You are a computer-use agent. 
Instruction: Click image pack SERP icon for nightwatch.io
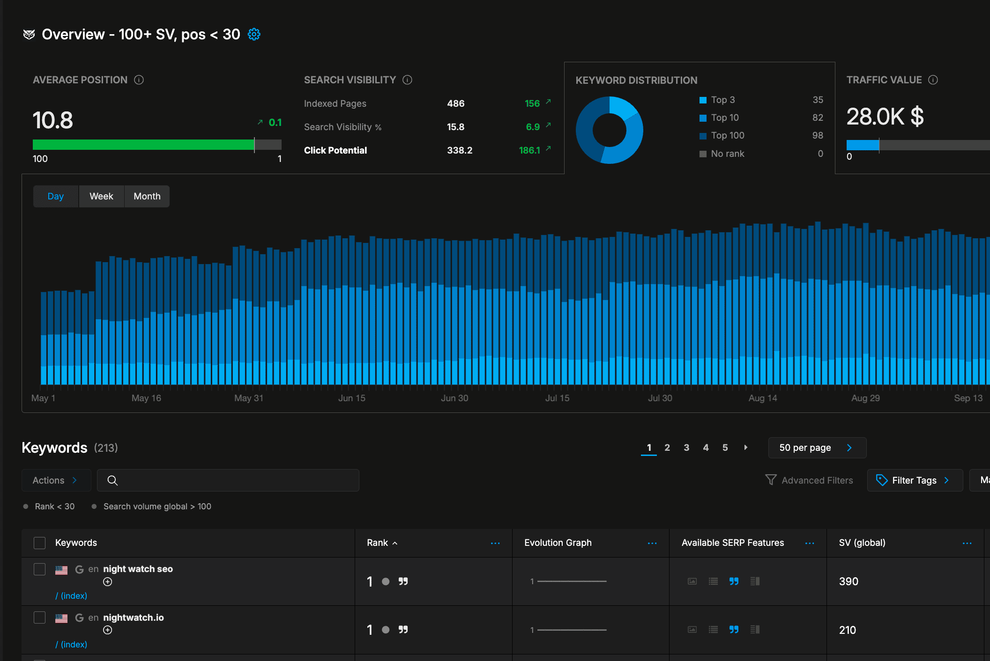point(692,630)
